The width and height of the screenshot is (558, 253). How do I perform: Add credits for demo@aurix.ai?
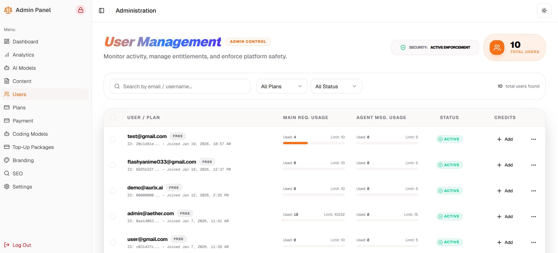pos(505,191)
